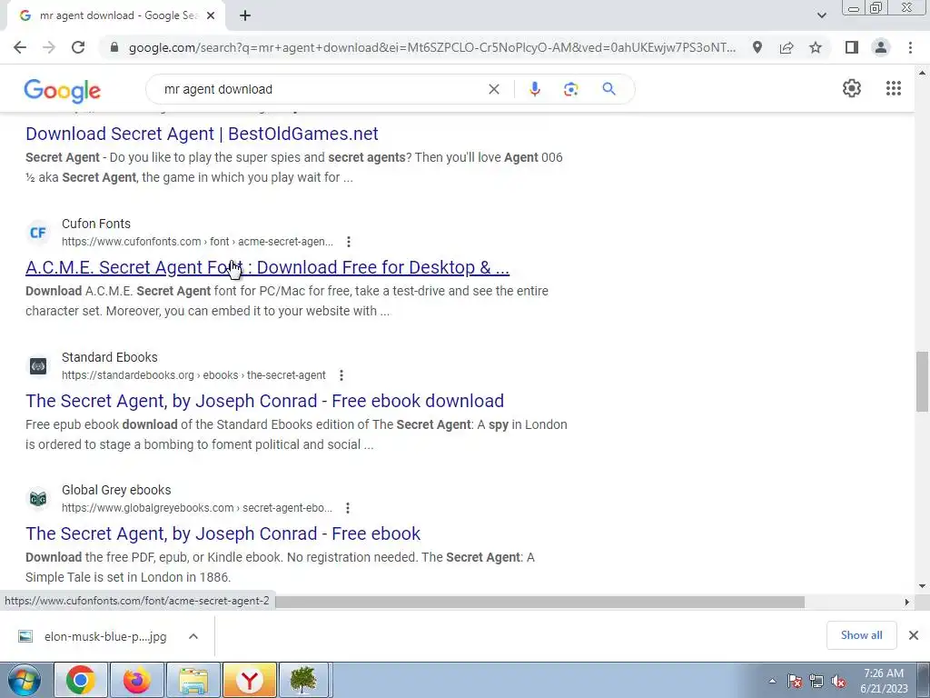The image size is (930, 698).
Task: Close the 'mr agent download' tab
Action: coord(211,16)
